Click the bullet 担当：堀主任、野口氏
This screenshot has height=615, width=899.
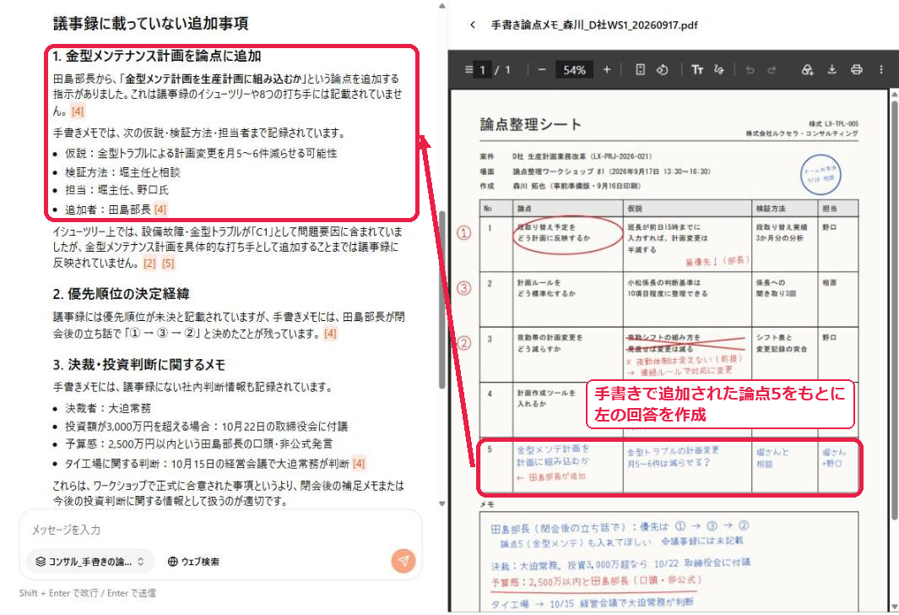(x=117, y=190)
